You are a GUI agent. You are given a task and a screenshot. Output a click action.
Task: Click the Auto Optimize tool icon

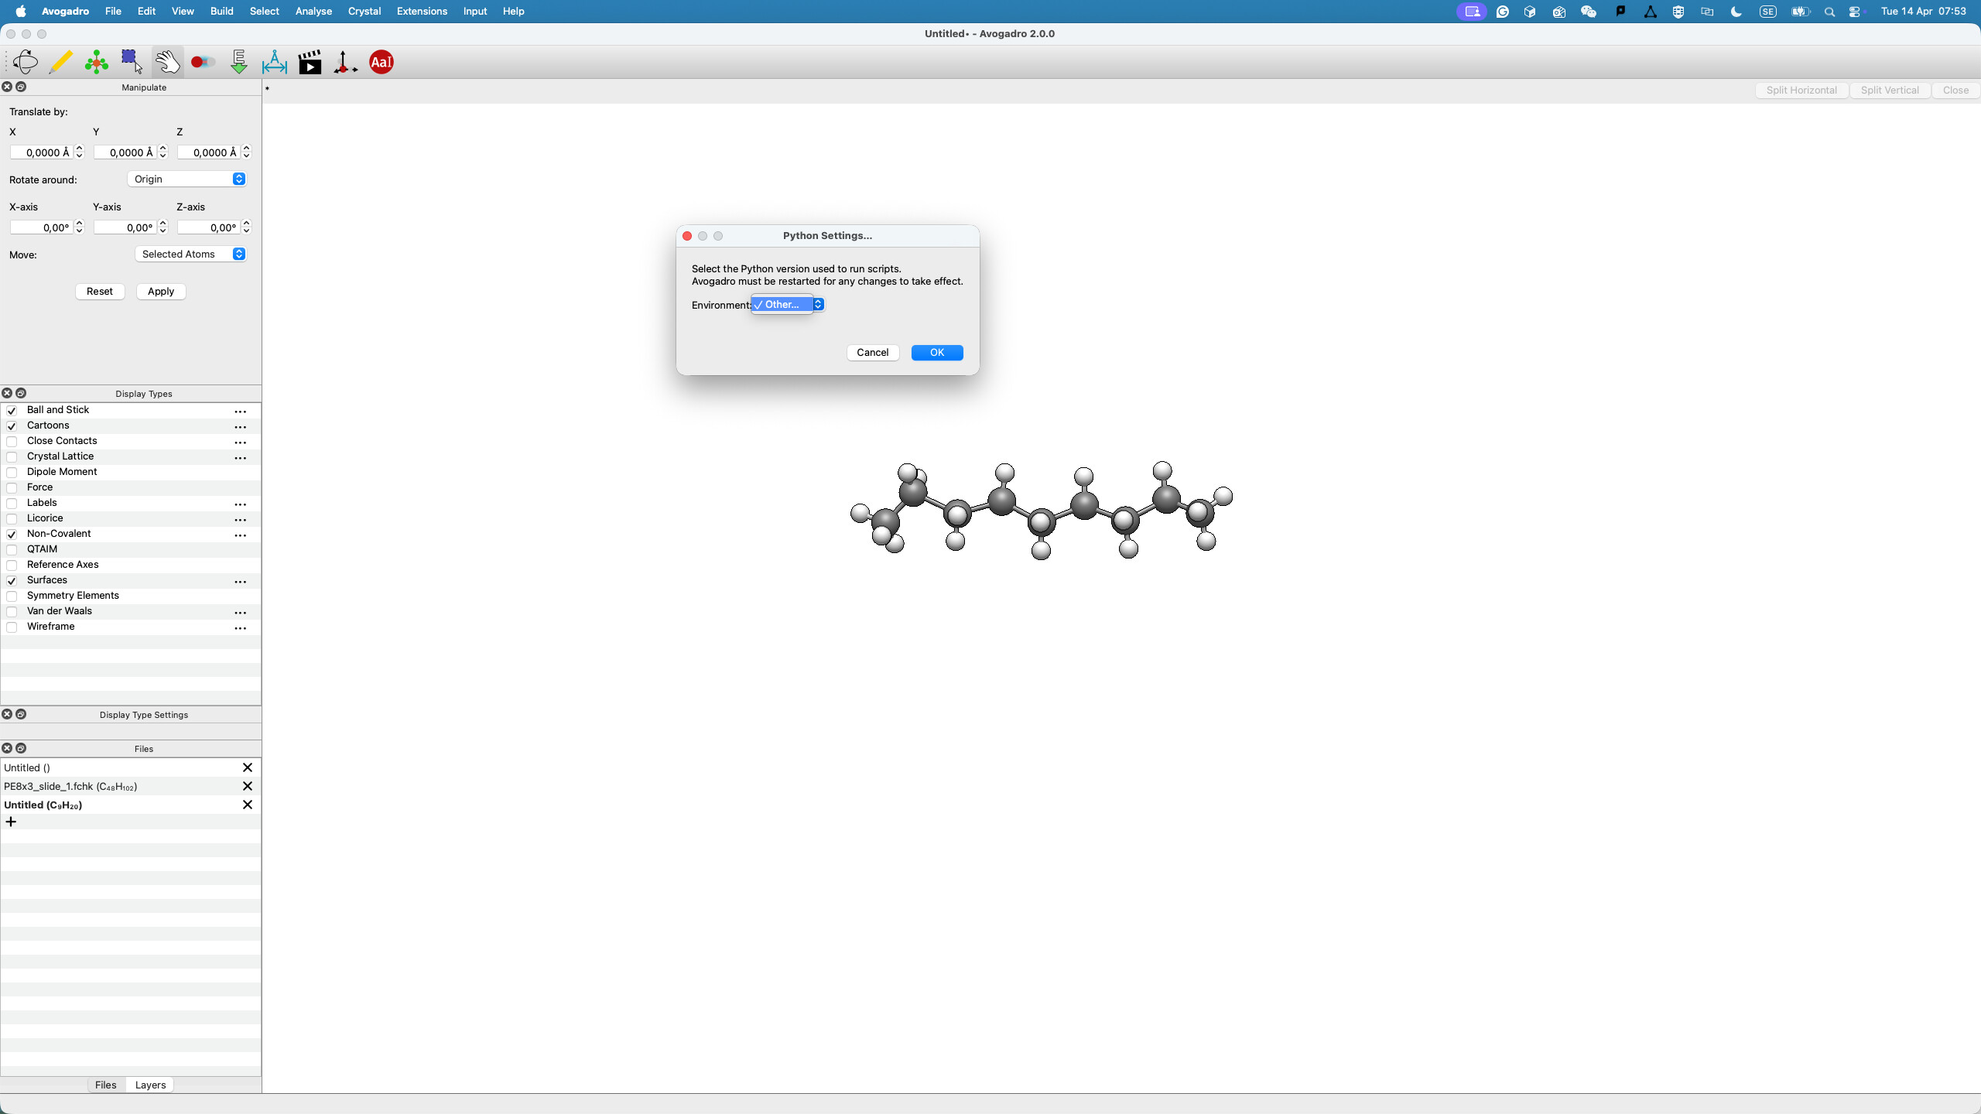[239, 62]
